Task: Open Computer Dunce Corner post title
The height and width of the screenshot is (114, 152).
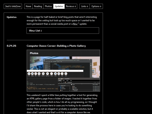Action: (x=56, y=46)
